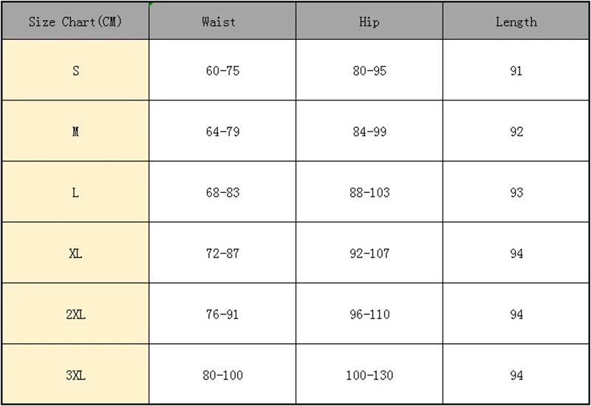Select hip cell showing 88-103

click(369, 192)
